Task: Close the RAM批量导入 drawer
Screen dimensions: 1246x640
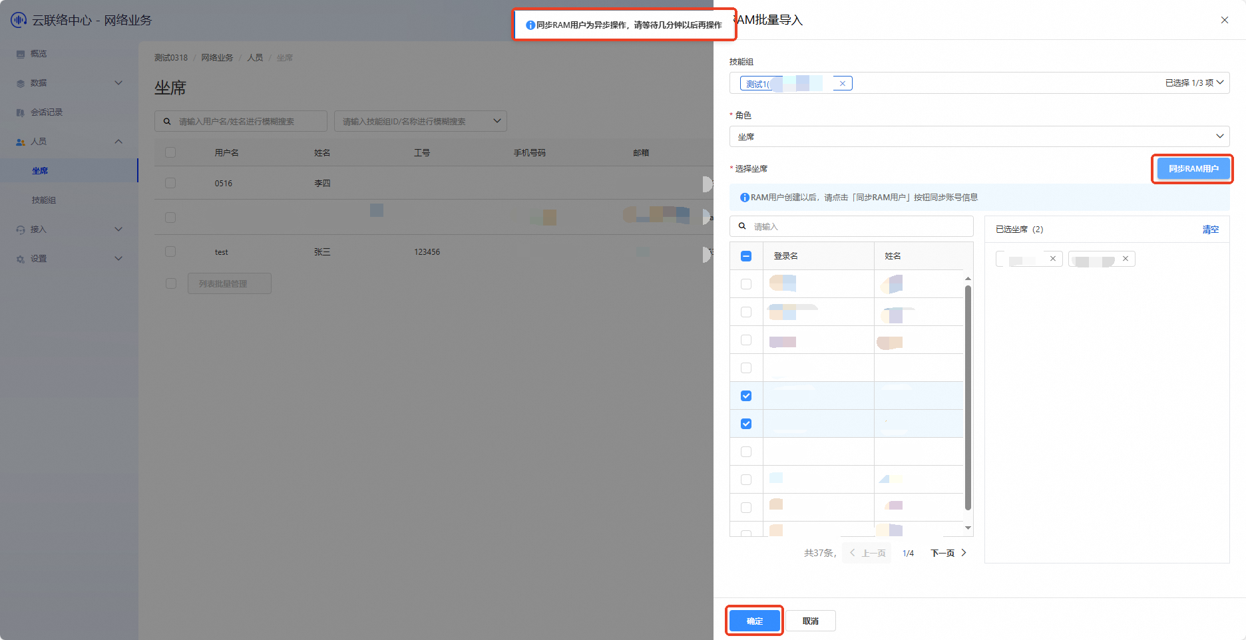Action: [1225, 20]
